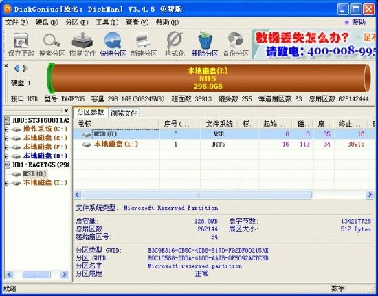The height and width of the screenshot is (296, 378).
Task: Click drive icon beside 本地磁盘(F:)
Action: pos(16,147)
